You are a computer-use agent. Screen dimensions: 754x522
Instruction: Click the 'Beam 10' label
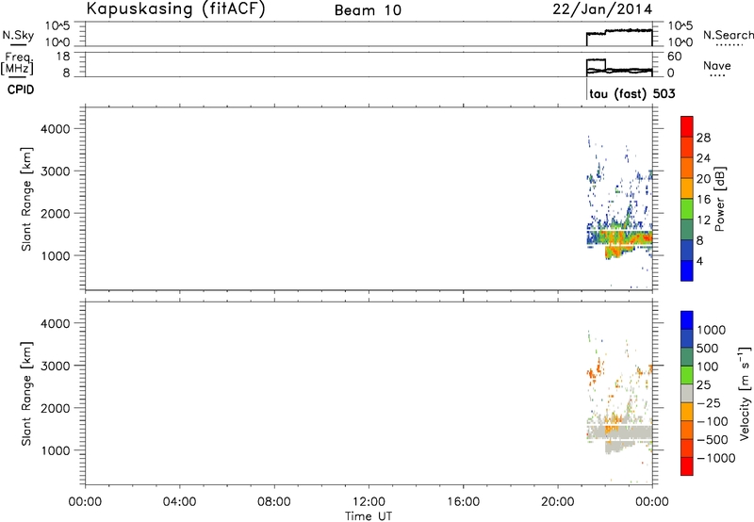click(368, 10)
